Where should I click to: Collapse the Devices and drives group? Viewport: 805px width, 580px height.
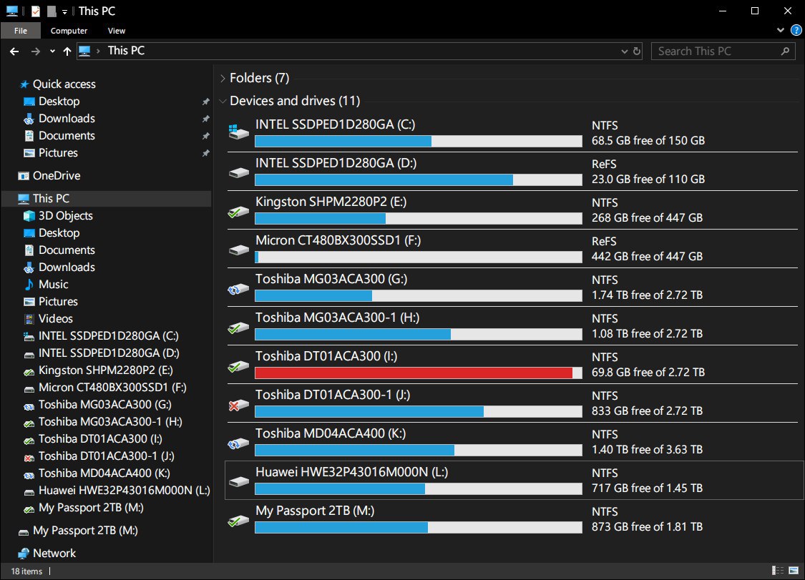223,101
